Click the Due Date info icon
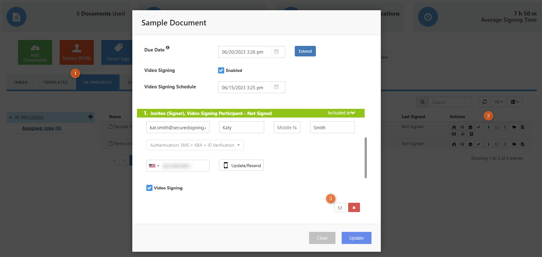The height and width of the screenshot is (257, 542). [x=167, y=47]
